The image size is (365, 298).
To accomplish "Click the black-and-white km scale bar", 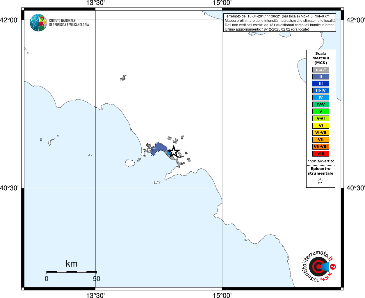I will coord(72,272).
